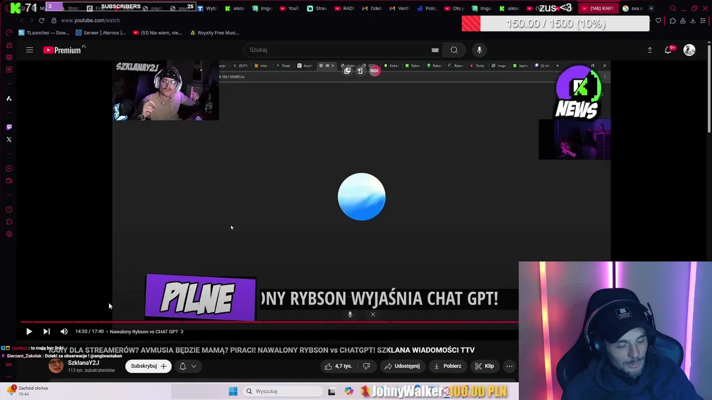
Task: Switch to the YouTube '(146) KARY' browser tab
Action: tap(597, 8)
